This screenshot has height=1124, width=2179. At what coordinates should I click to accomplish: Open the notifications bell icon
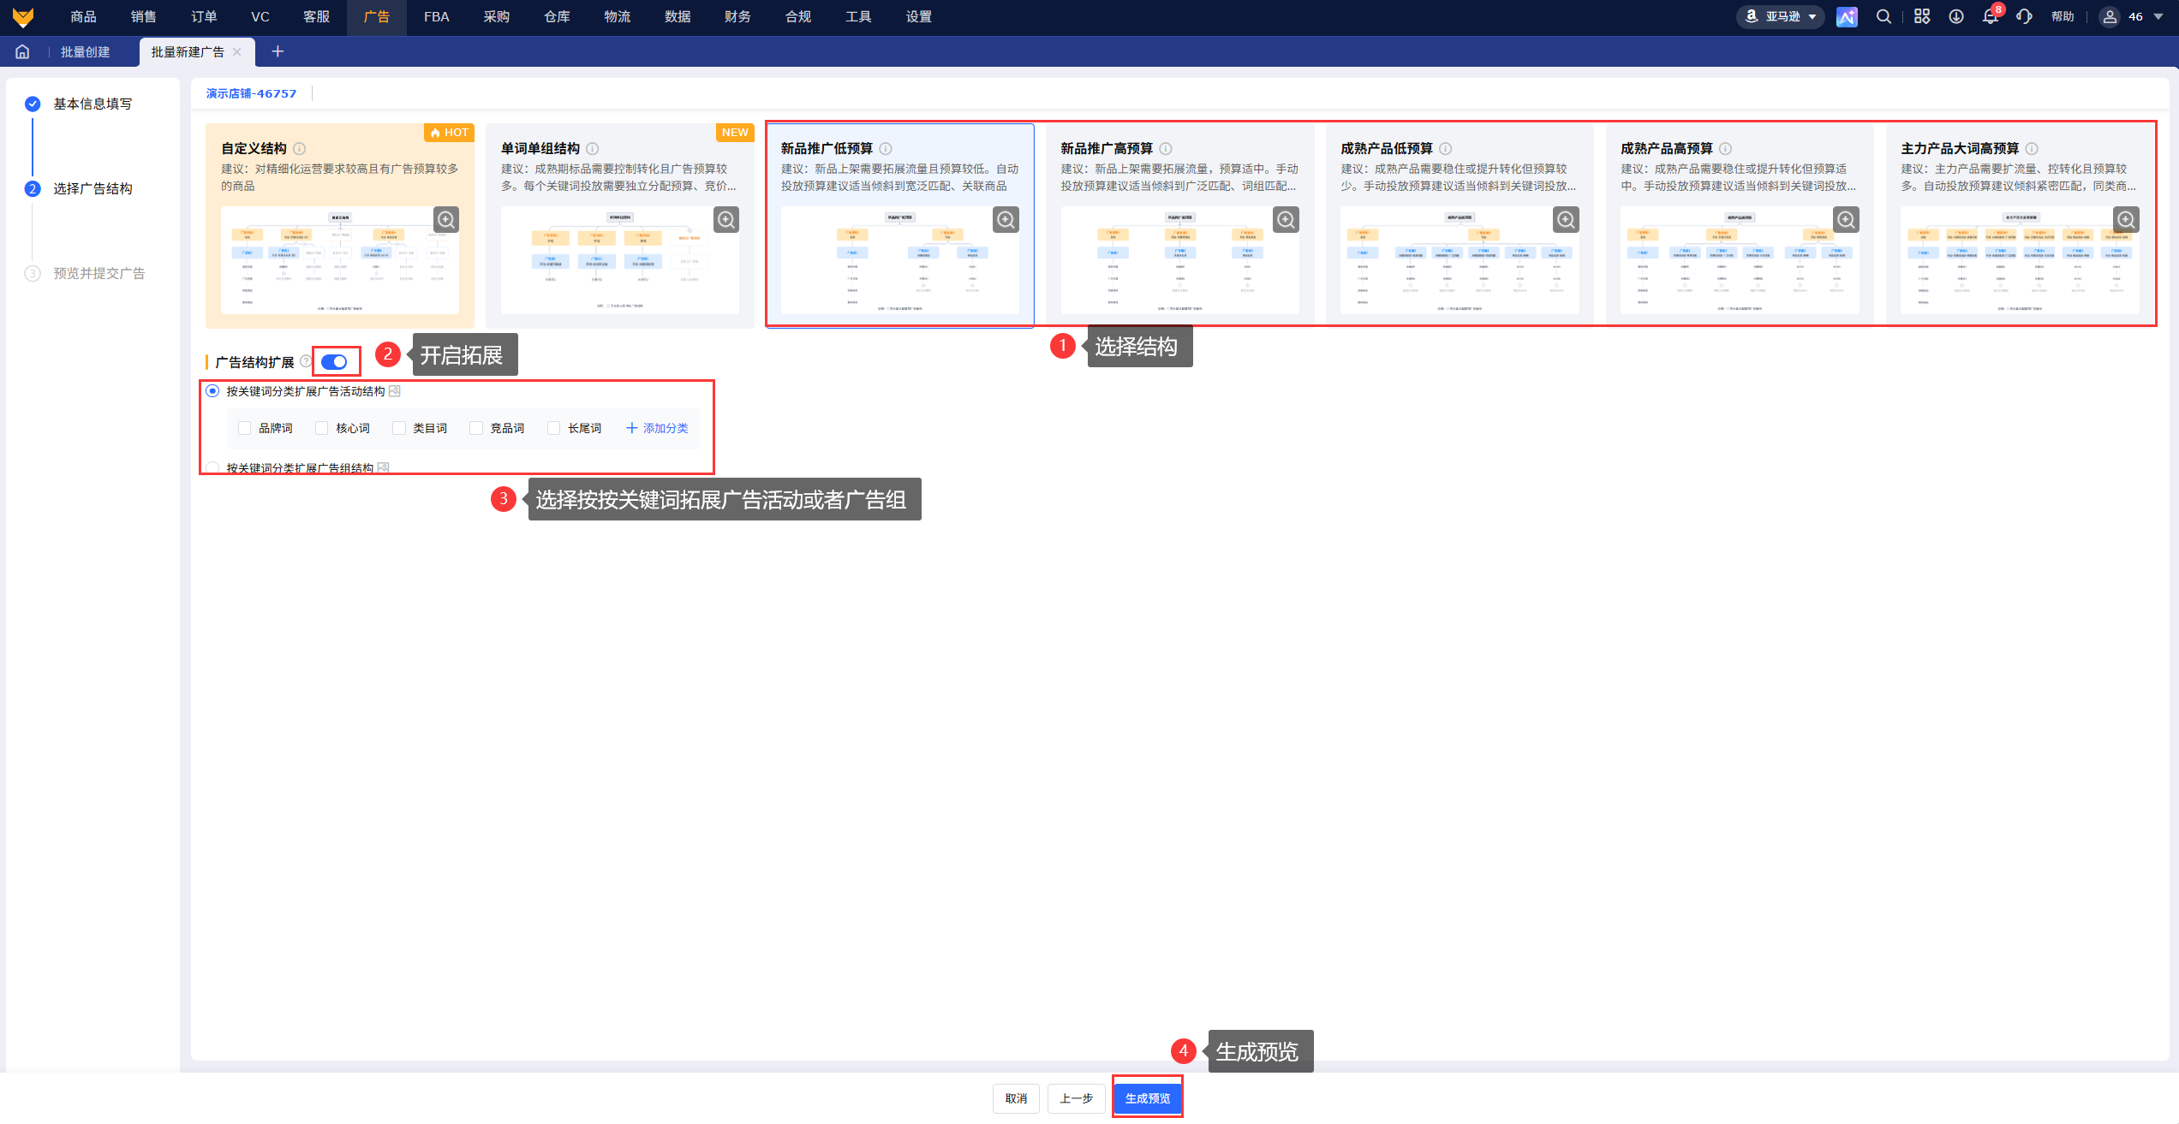point(1990,16)
